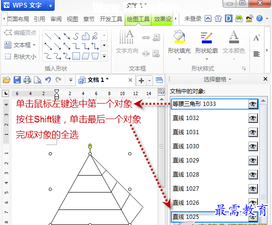Toggle visibility of 直线 1032
Screen dimensions: 272x225
point(253,118)
